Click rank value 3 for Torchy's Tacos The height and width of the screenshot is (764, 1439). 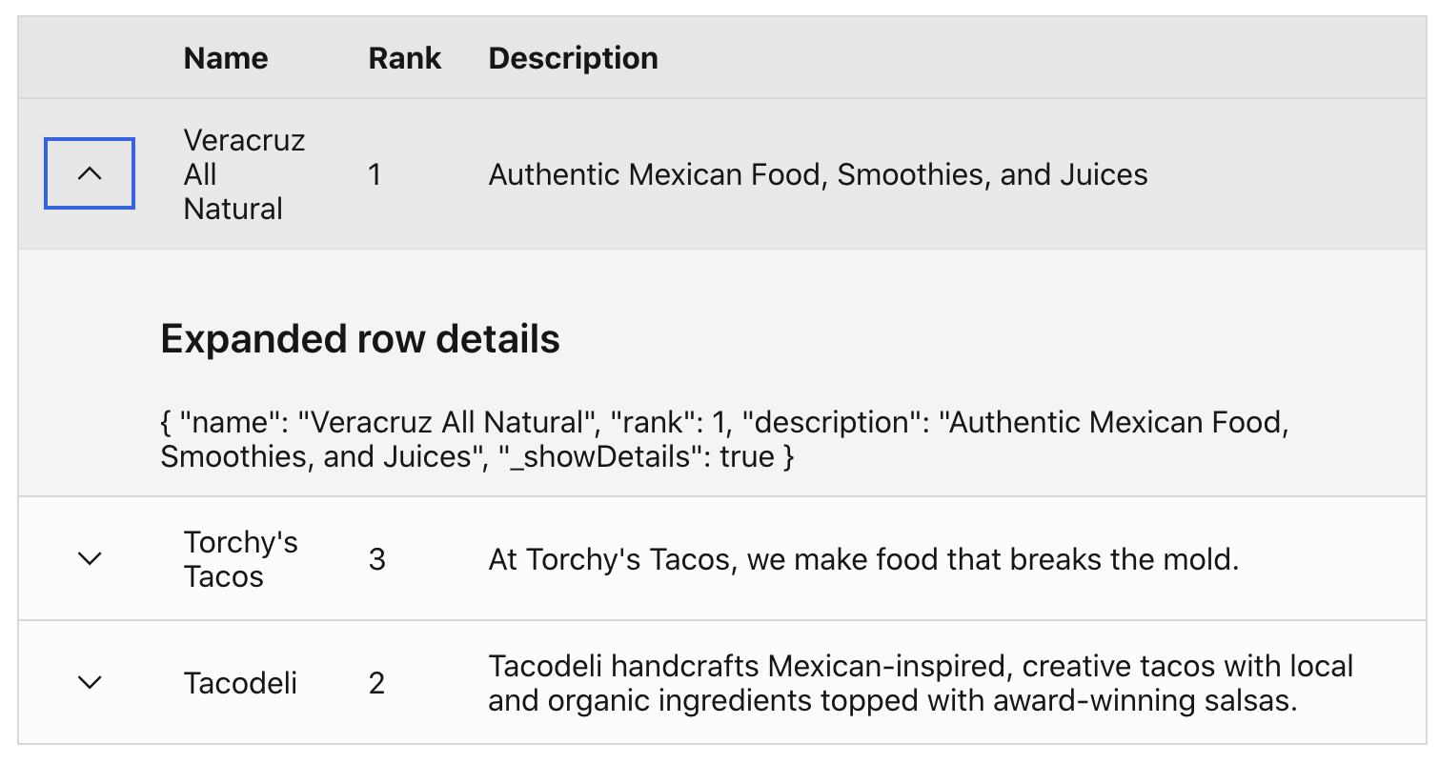coord(377,559)
